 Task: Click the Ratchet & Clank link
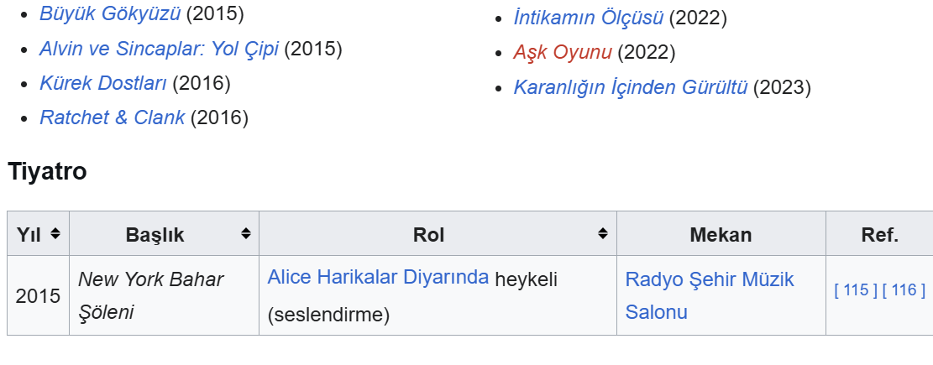click(112, 117)
